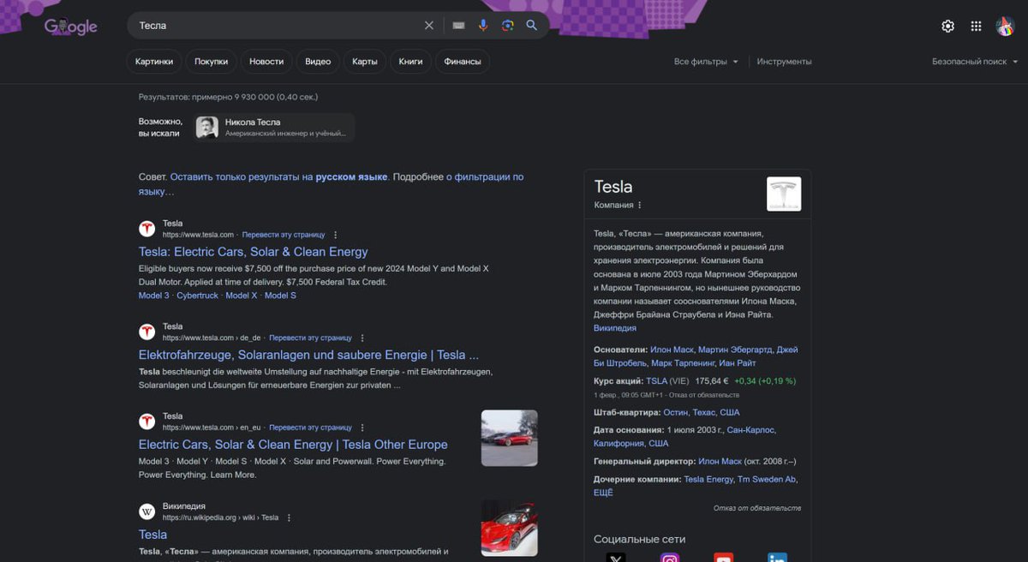Expand the Безопасный поиск dropdown

pos(975,62)
